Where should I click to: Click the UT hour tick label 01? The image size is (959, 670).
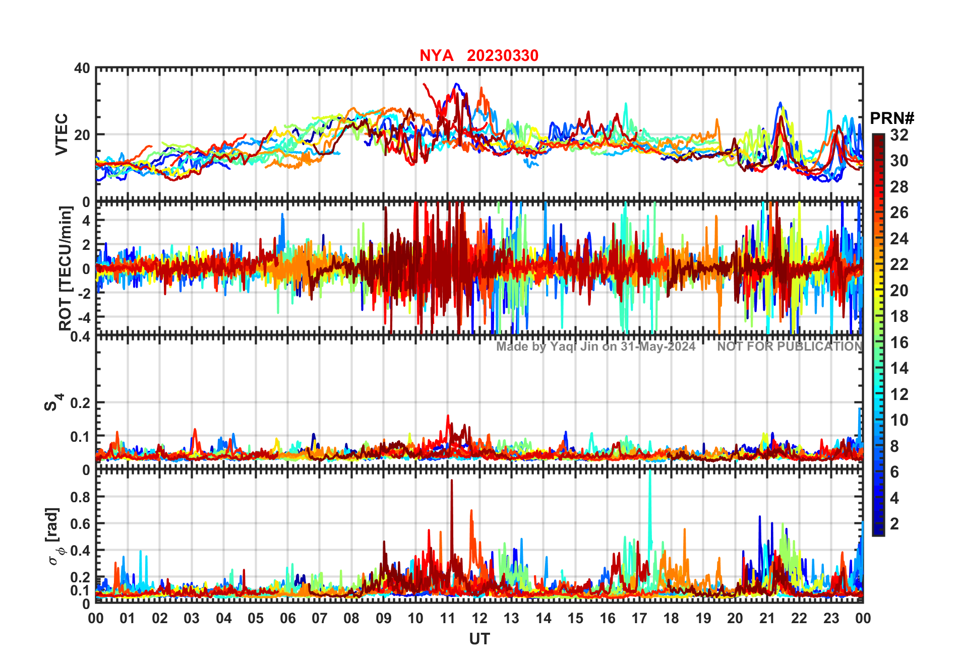coord(128,619)
